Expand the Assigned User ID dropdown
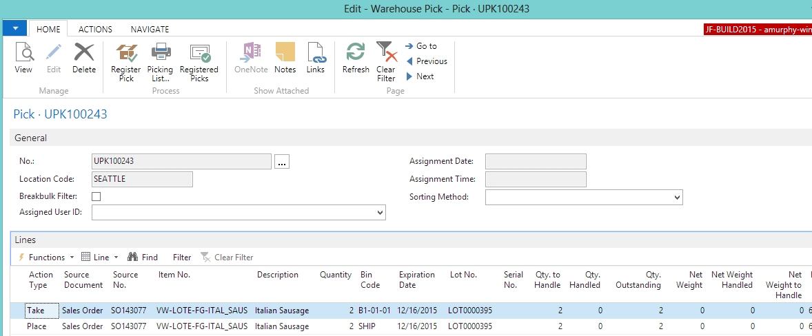The height and width of the screenshot is (336, 812). point(380,213)
